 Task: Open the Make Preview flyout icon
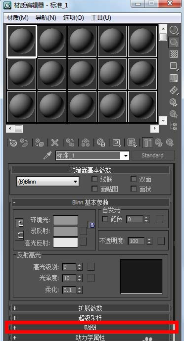click(174, 90)
